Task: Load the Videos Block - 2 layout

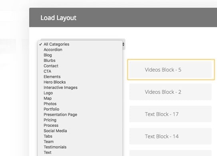Action: (x=171, y=92)
